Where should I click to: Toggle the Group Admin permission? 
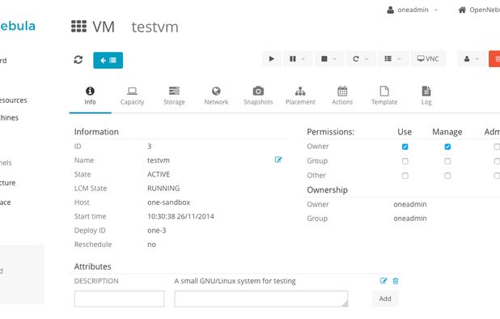pyautogui.click(x=497, y=161)
